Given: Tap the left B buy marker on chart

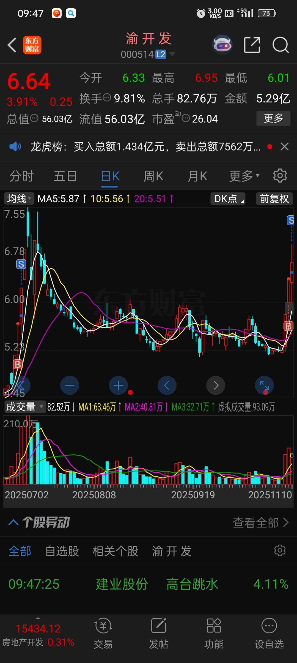Looking at the screenshot, I should pyautogui.click(x=18, y=365).
